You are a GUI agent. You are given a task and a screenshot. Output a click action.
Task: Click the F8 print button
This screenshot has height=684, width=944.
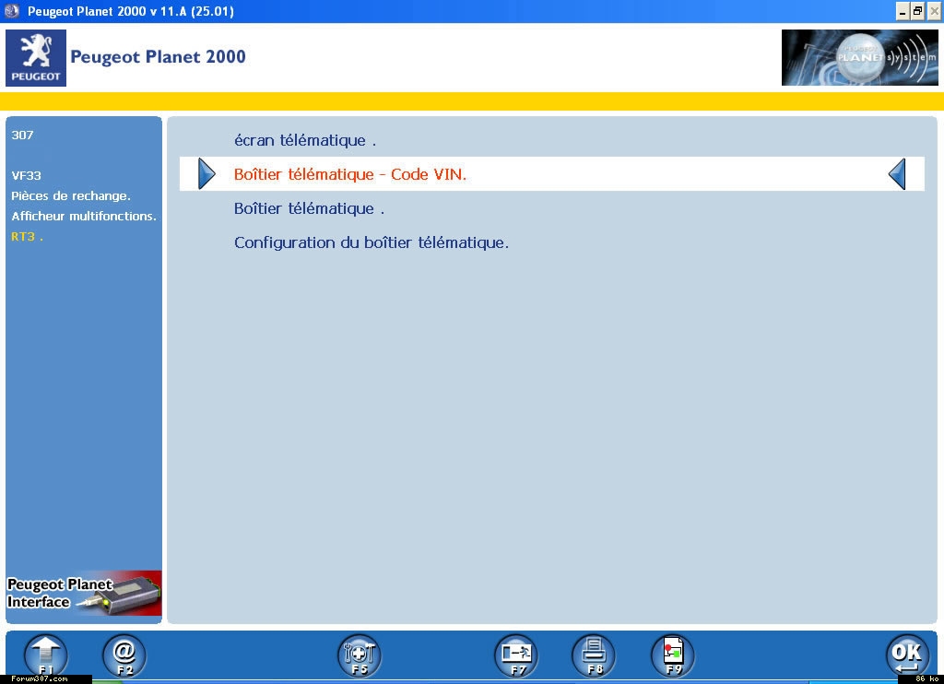(x=594, y=655)
